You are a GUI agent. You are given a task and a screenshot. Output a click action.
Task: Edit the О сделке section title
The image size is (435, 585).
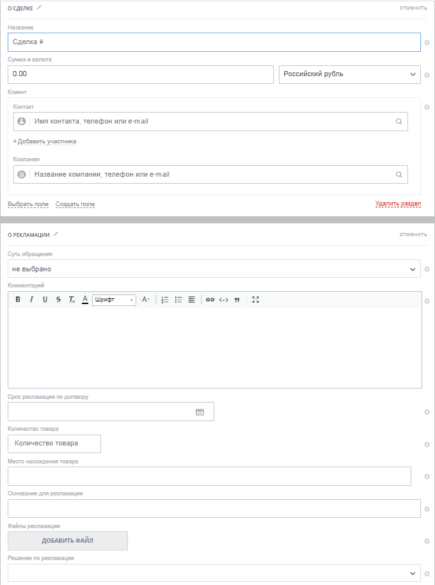39,7
